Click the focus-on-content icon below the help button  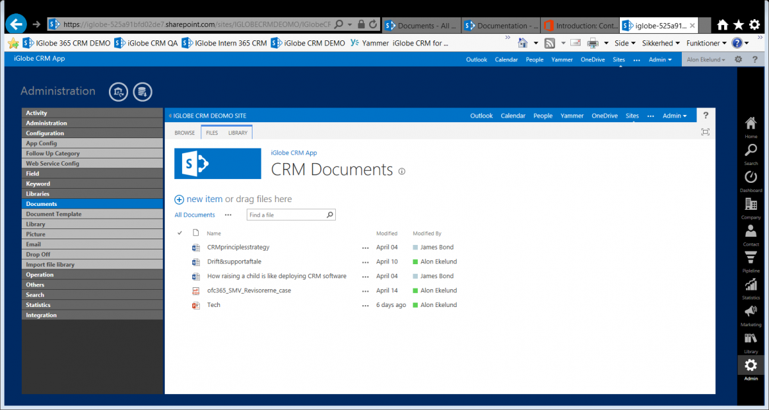[706, 132]
